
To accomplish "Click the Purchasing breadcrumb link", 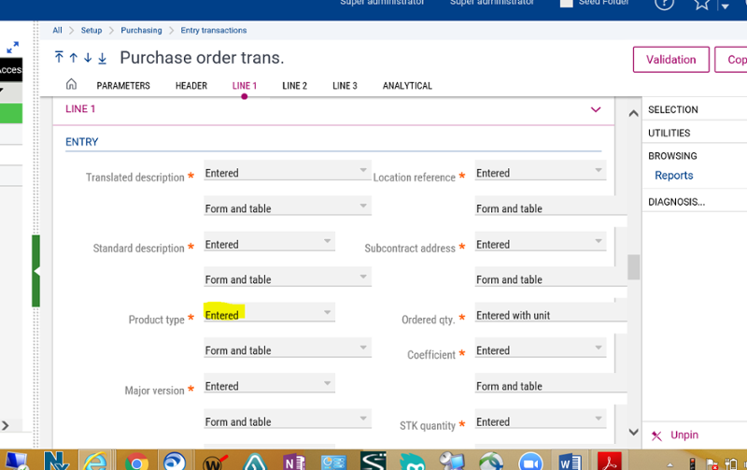I will [141, 31].
